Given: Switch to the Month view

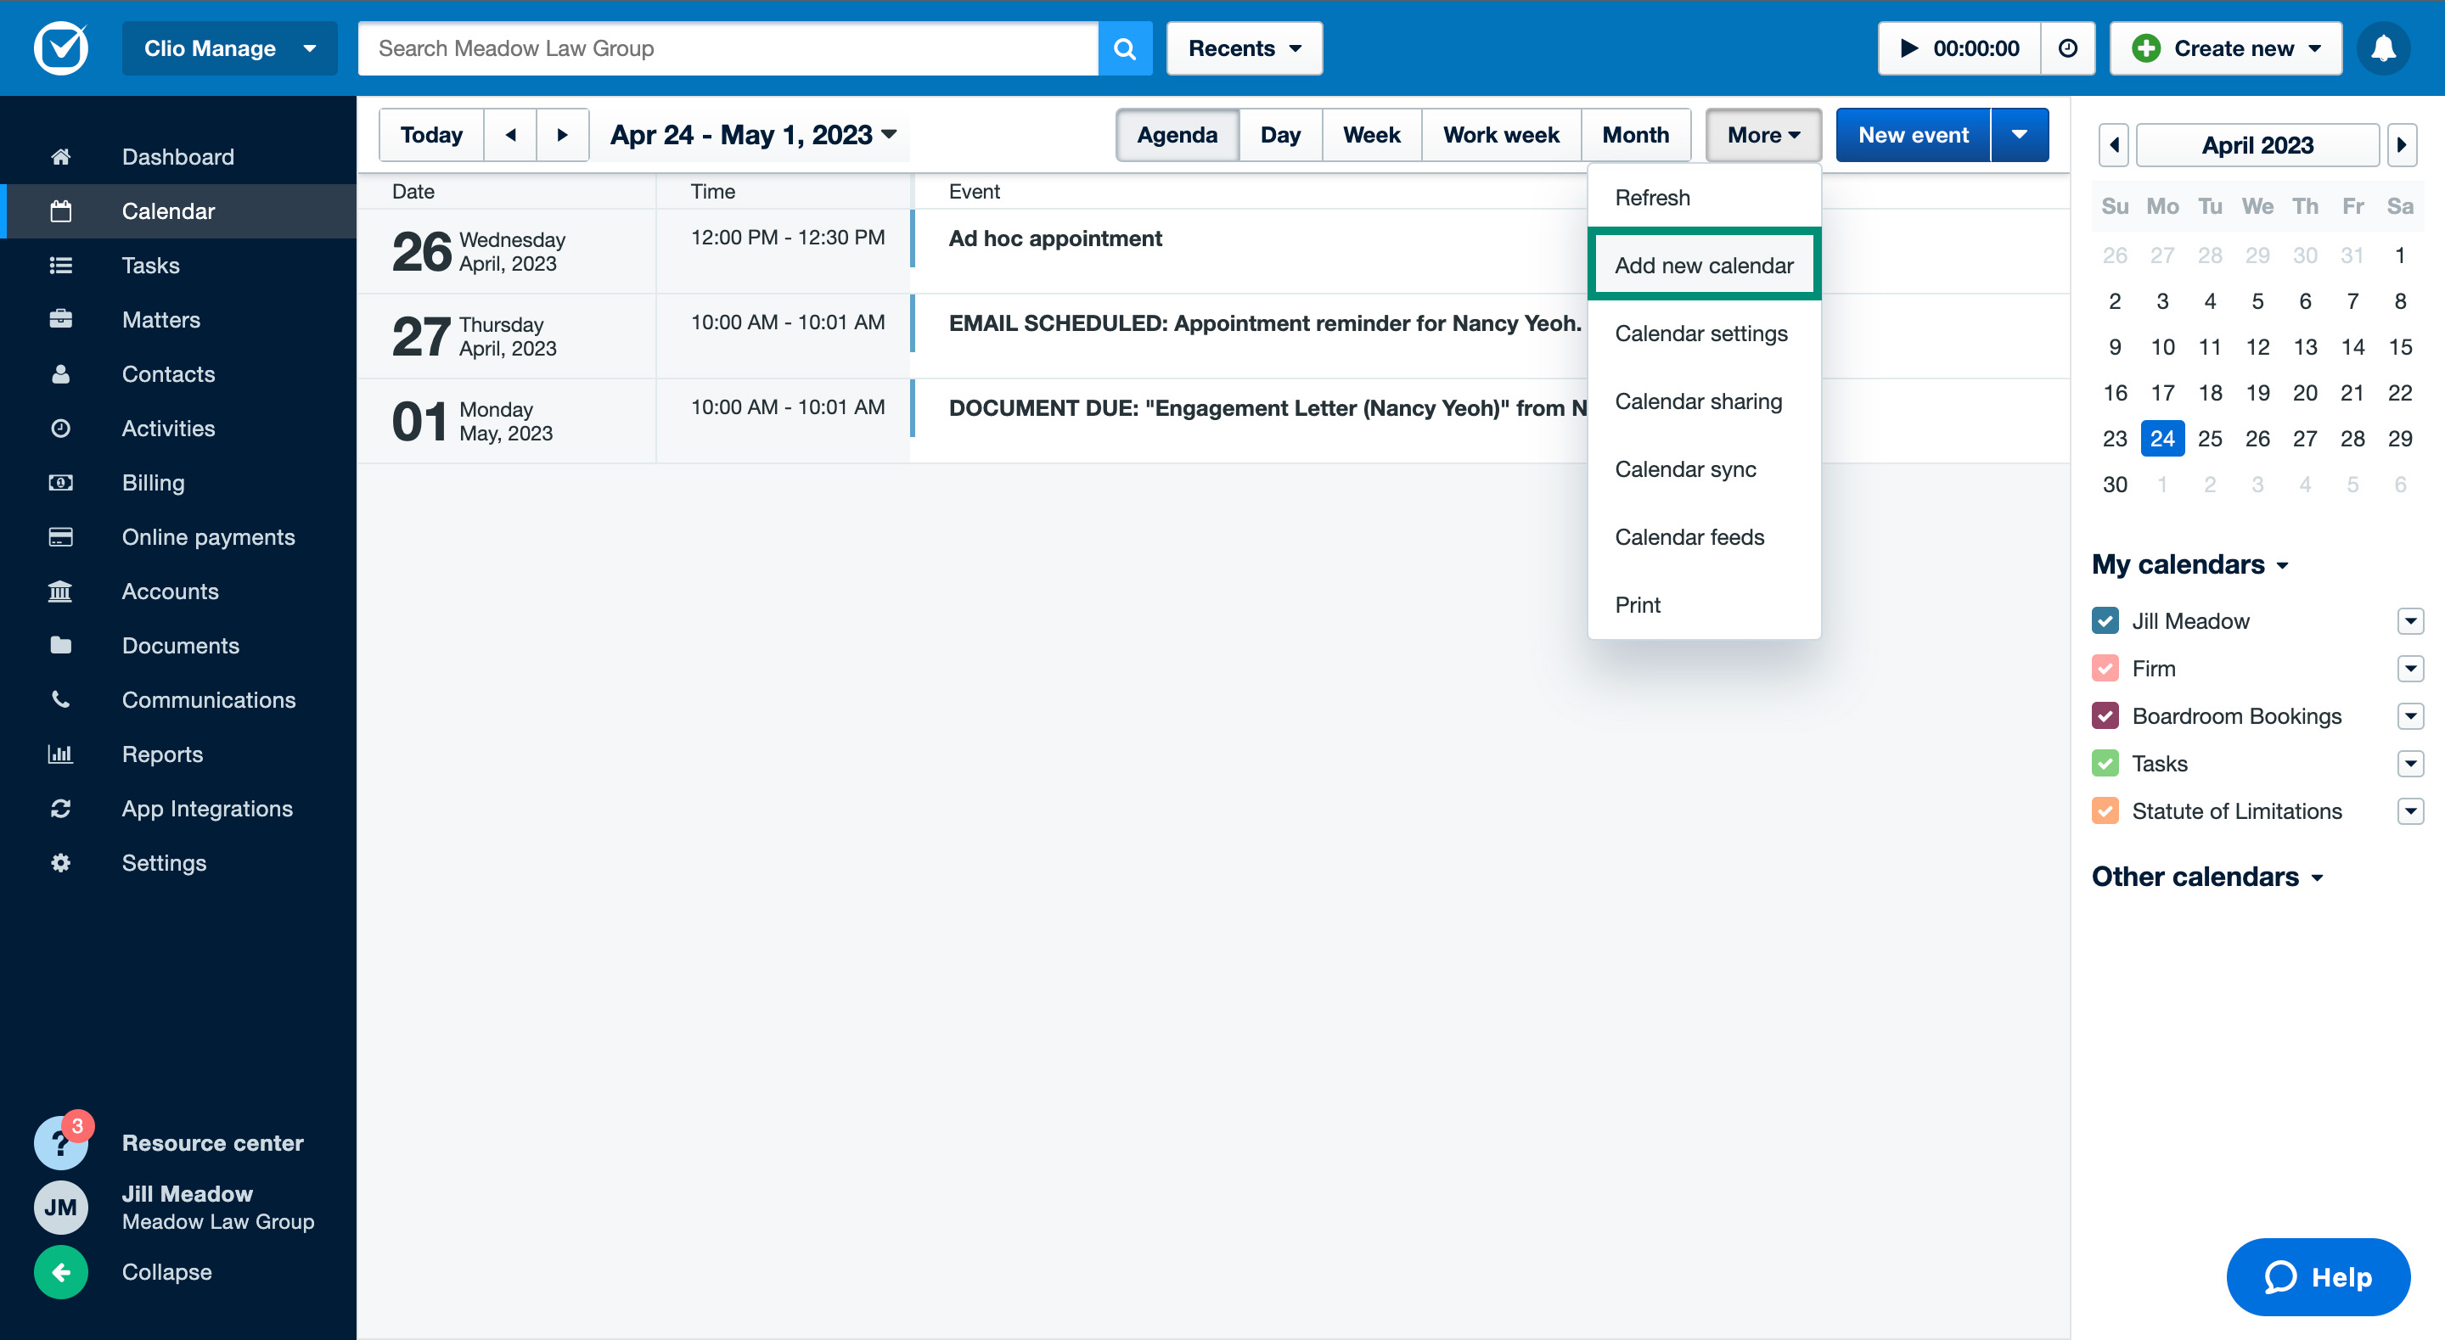Looking at the screenshot, I should tap(1635, 135).
